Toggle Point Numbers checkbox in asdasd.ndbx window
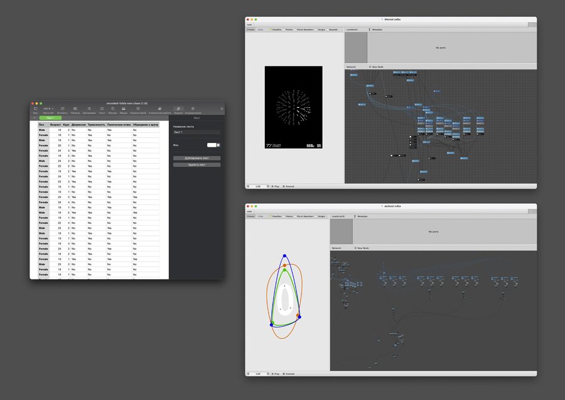This screenshot has height=400, width=565. coord(295,216)
